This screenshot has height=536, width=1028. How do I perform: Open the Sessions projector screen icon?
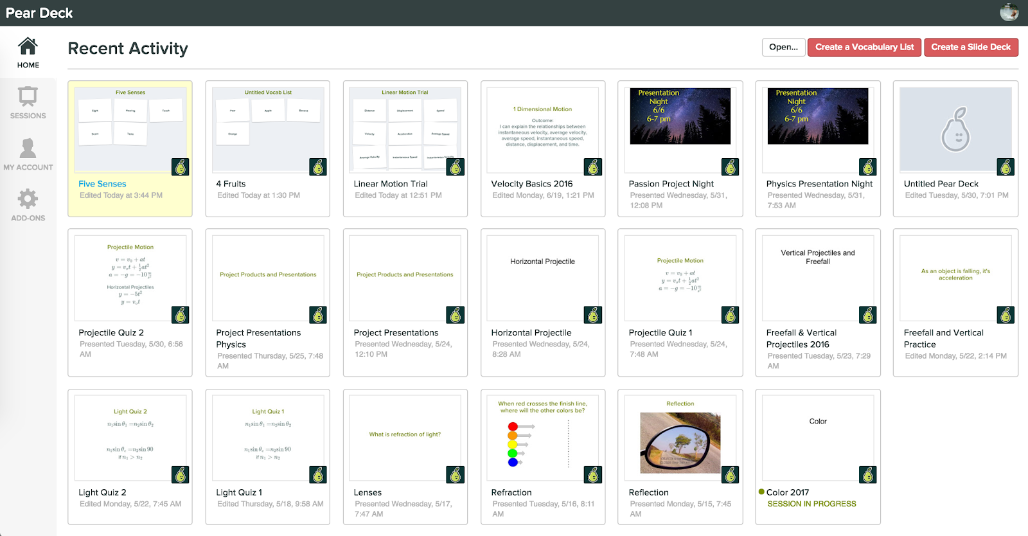[28, 96]
